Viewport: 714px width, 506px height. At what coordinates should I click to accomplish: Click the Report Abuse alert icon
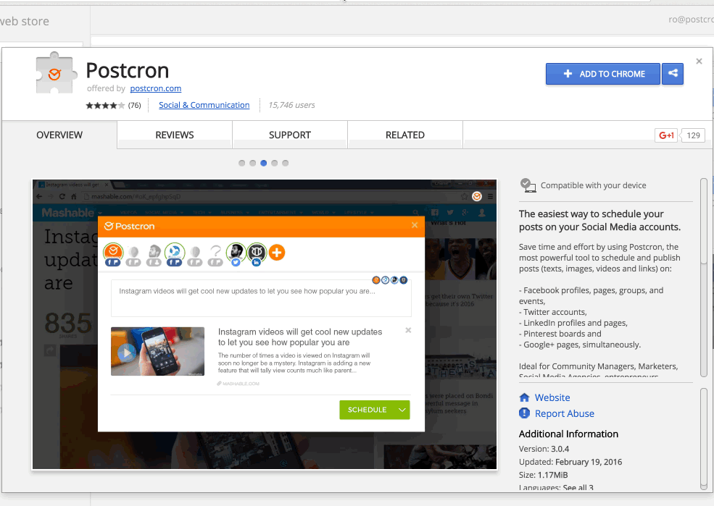(x=525, y=413)
